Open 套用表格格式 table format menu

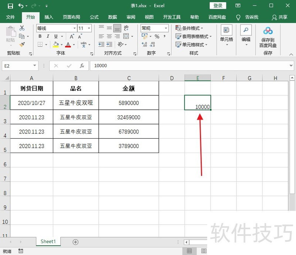[194, 36]
